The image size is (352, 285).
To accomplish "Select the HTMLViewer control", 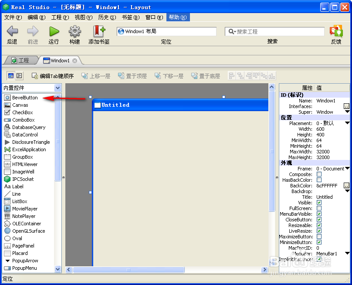I will pyautogui.click(x=25, y=164).
